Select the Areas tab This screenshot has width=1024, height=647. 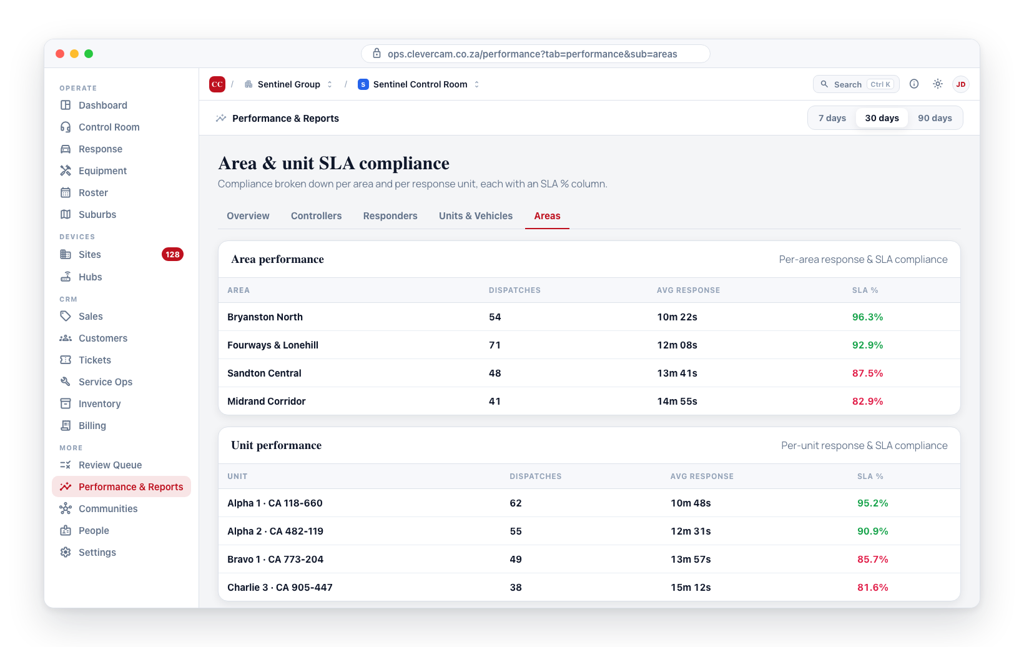click(547, 215)
